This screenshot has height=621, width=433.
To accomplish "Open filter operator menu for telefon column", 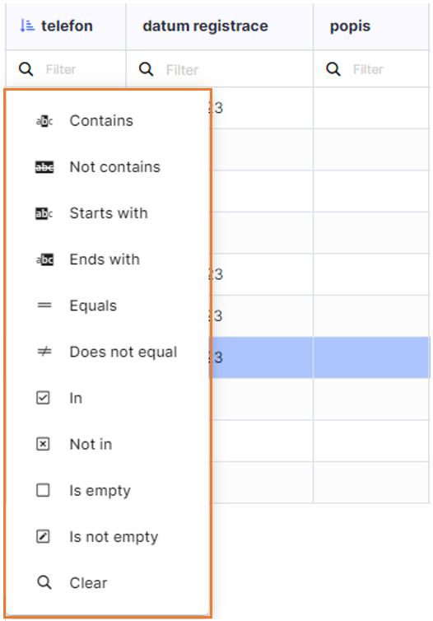I will [26, 69].
